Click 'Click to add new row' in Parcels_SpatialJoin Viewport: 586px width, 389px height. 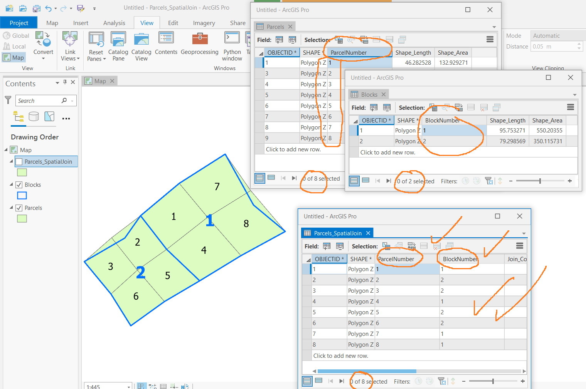tap(341, 356)
